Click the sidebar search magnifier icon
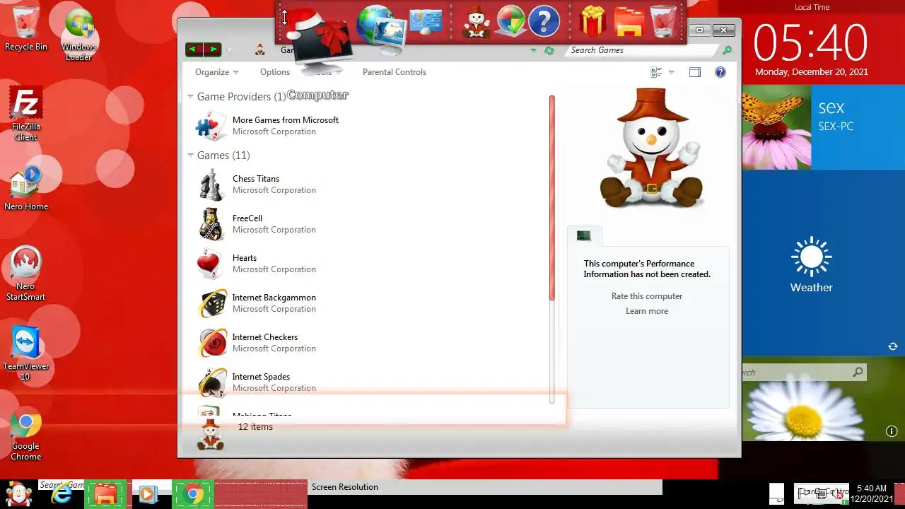 coord(858,372)
